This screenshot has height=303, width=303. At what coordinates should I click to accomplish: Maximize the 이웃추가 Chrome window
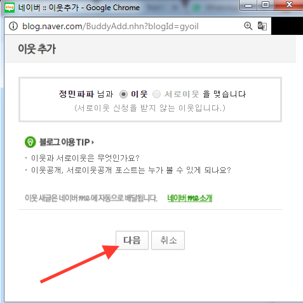click(266, 5)
